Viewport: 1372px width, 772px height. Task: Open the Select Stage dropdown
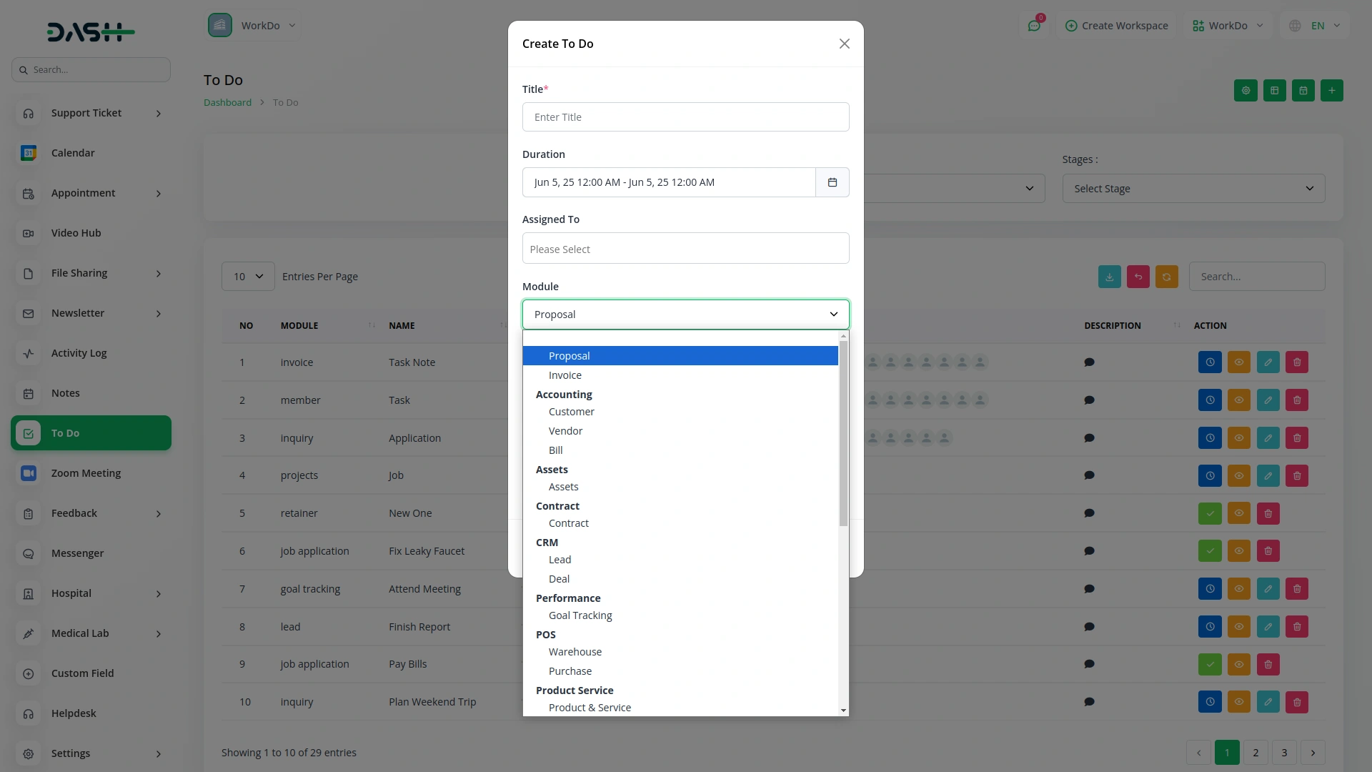(x=1193, y=189)
